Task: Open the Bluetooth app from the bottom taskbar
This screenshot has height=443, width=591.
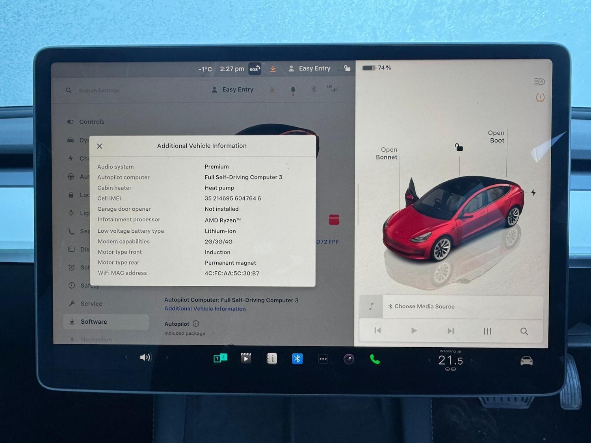Action: (297, 358)
